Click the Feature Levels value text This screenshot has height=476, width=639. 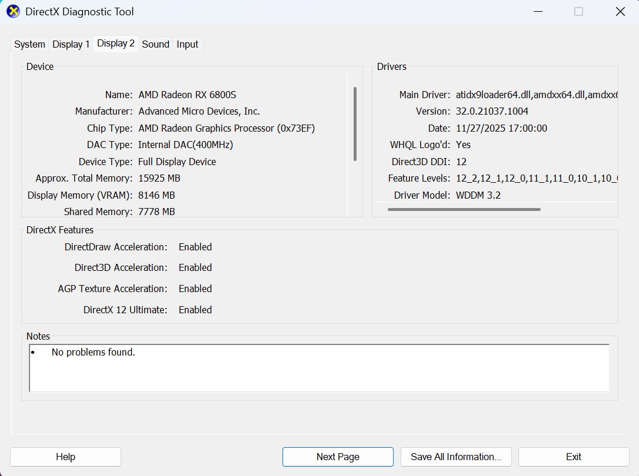point(536,178)
